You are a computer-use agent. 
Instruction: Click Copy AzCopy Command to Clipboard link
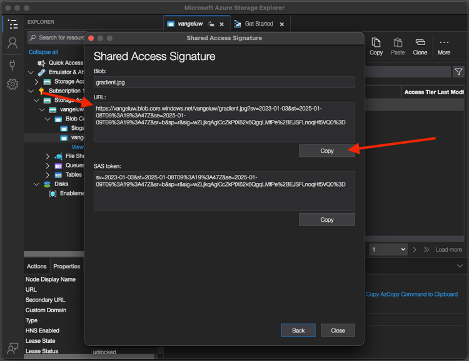(x=411, y=294)
